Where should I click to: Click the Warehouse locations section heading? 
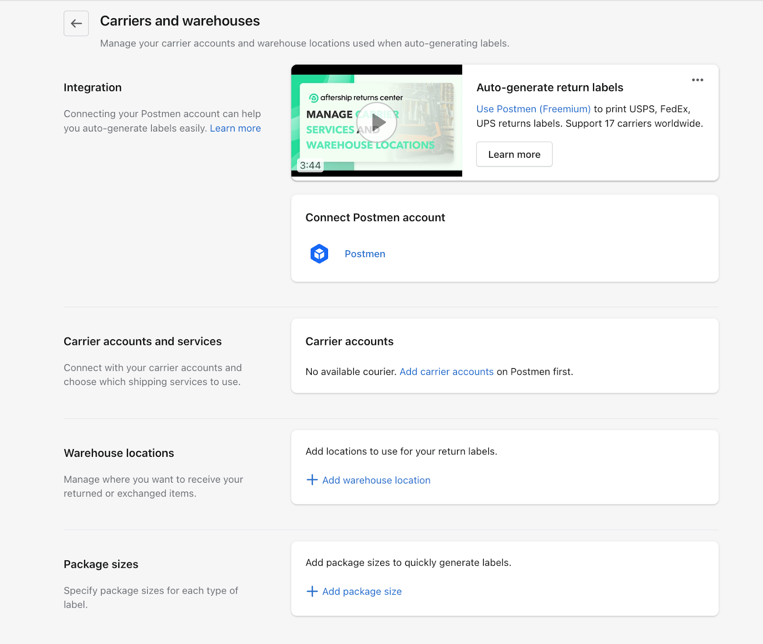coord(119,453)
